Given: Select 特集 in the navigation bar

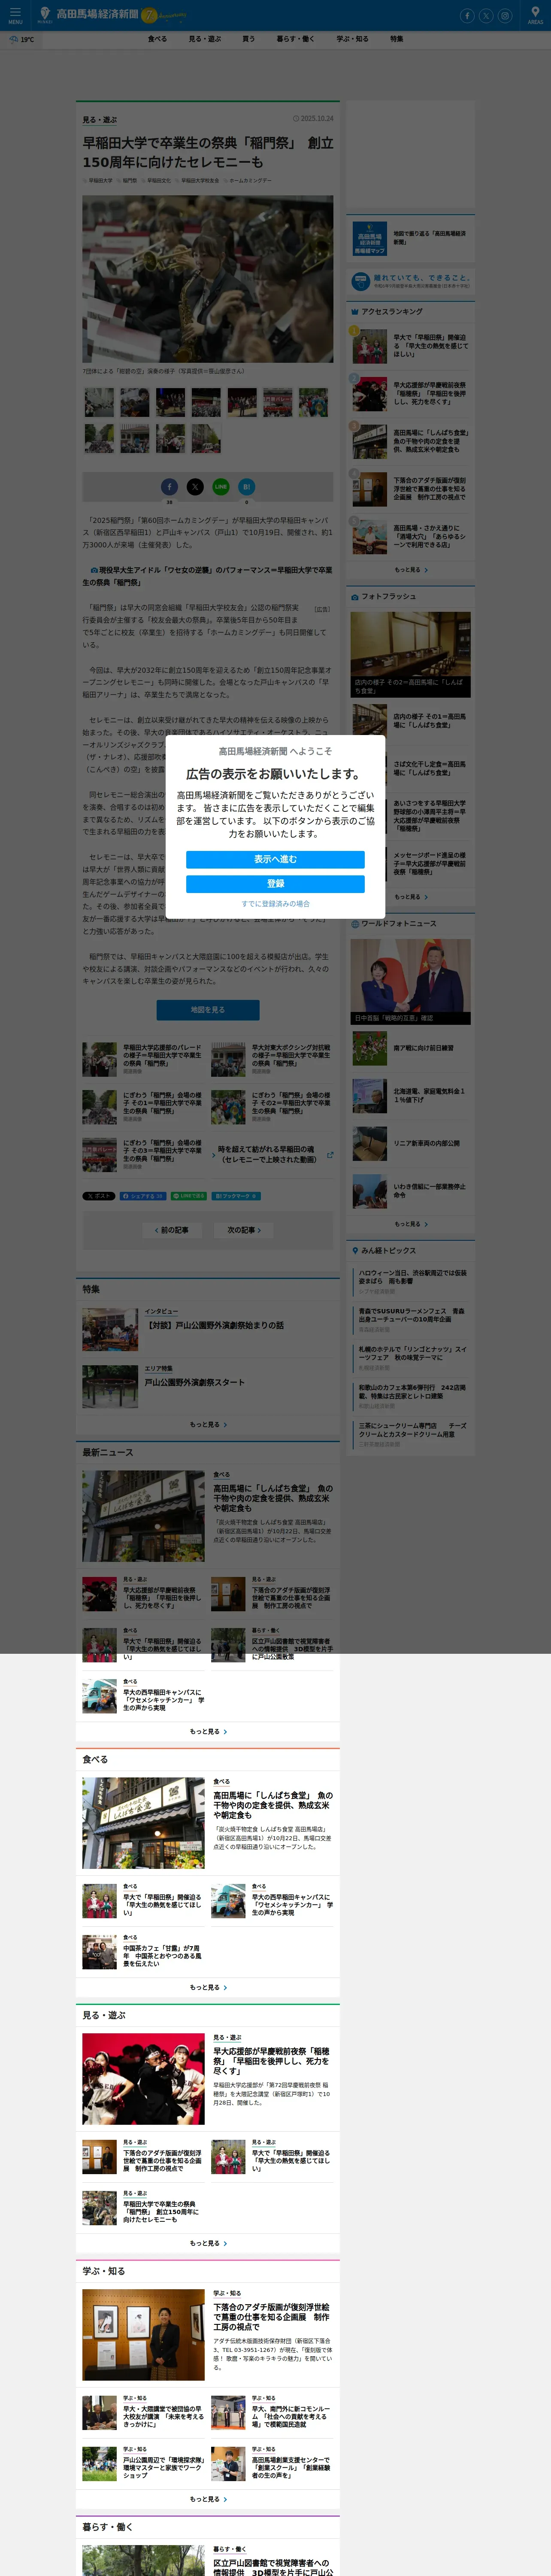Looking at the screenshot, I should pos(397,39).
